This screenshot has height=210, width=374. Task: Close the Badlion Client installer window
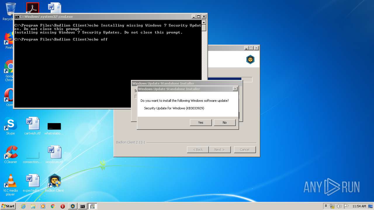tap(257, 48)
